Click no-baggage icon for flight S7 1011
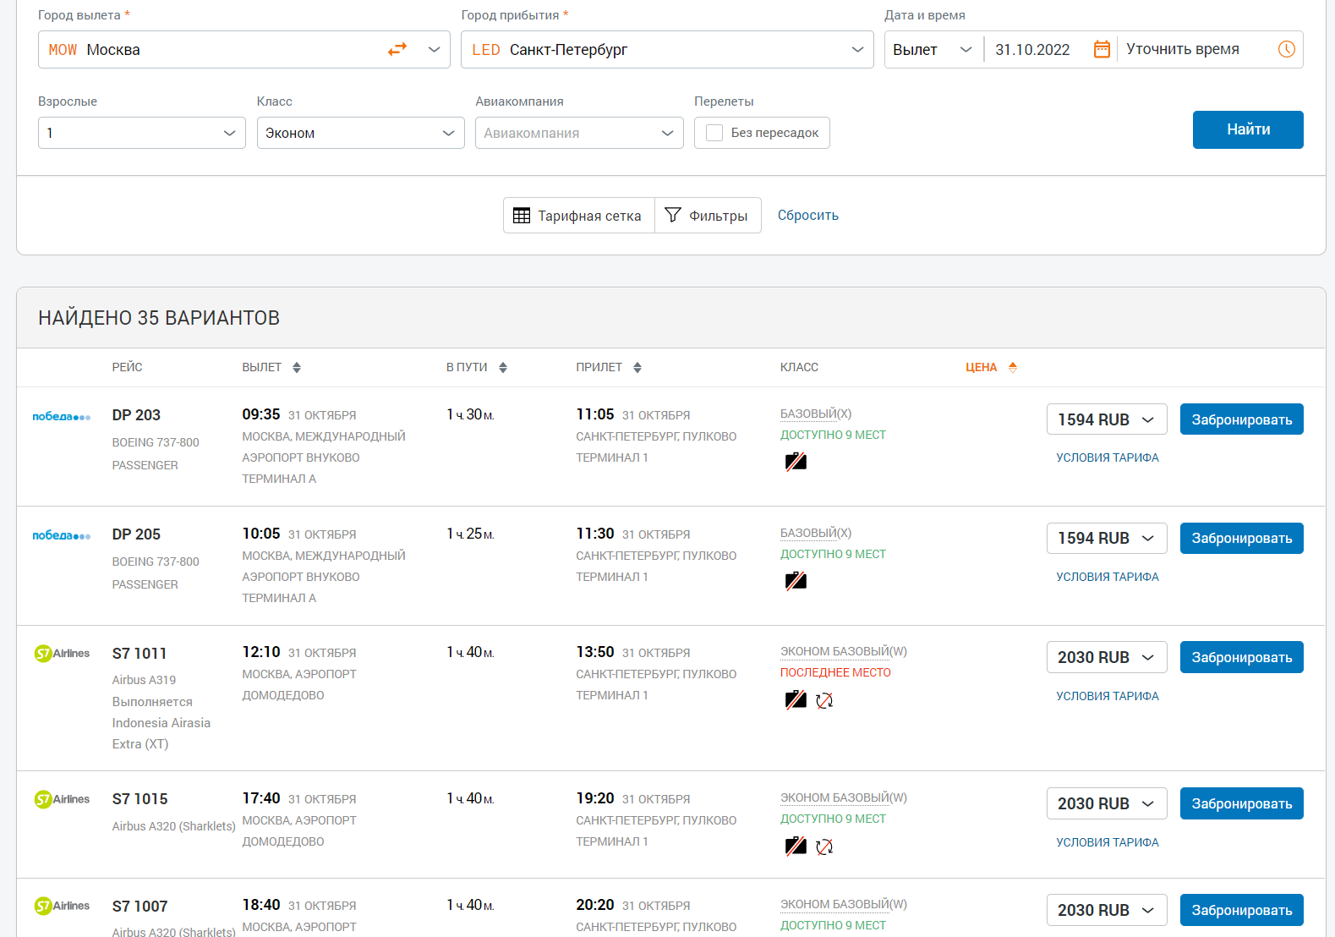 point(796,700)
